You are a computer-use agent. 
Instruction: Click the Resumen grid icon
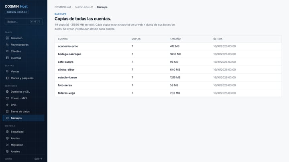coord(7,38)
